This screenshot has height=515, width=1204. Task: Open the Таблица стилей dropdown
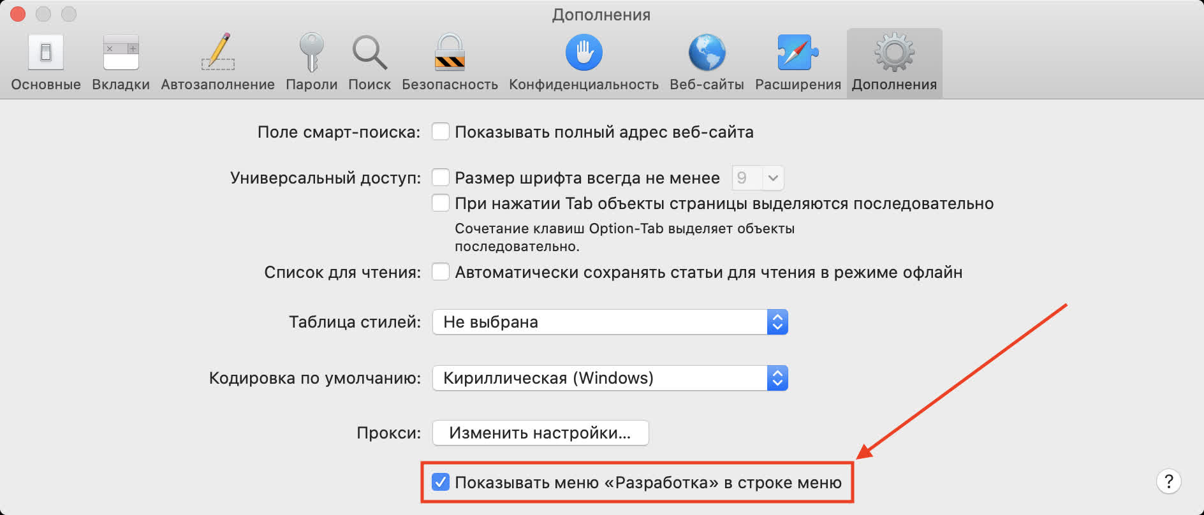pyautogui.click(x=610, y=322)
